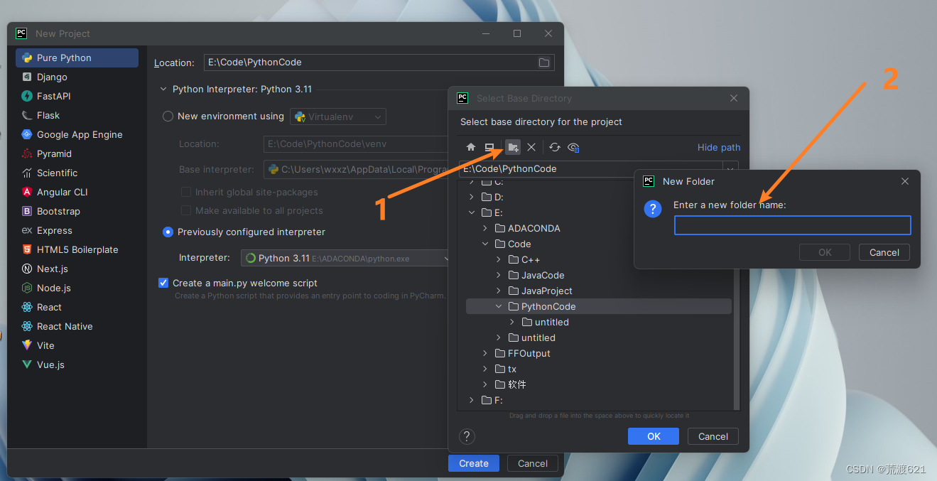Select Pure Python project type
The height and width of the screenshot is (481, 937).
coord(77,58)
